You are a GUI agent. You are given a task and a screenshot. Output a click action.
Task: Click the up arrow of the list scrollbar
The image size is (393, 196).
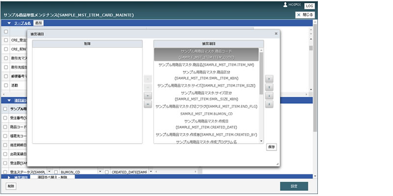(x=261, y=50)
